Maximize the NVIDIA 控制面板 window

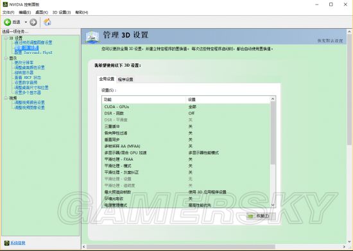pos(331,4)
